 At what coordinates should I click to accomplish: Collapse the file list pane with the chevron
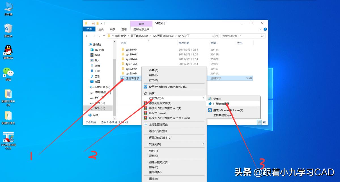260,29
